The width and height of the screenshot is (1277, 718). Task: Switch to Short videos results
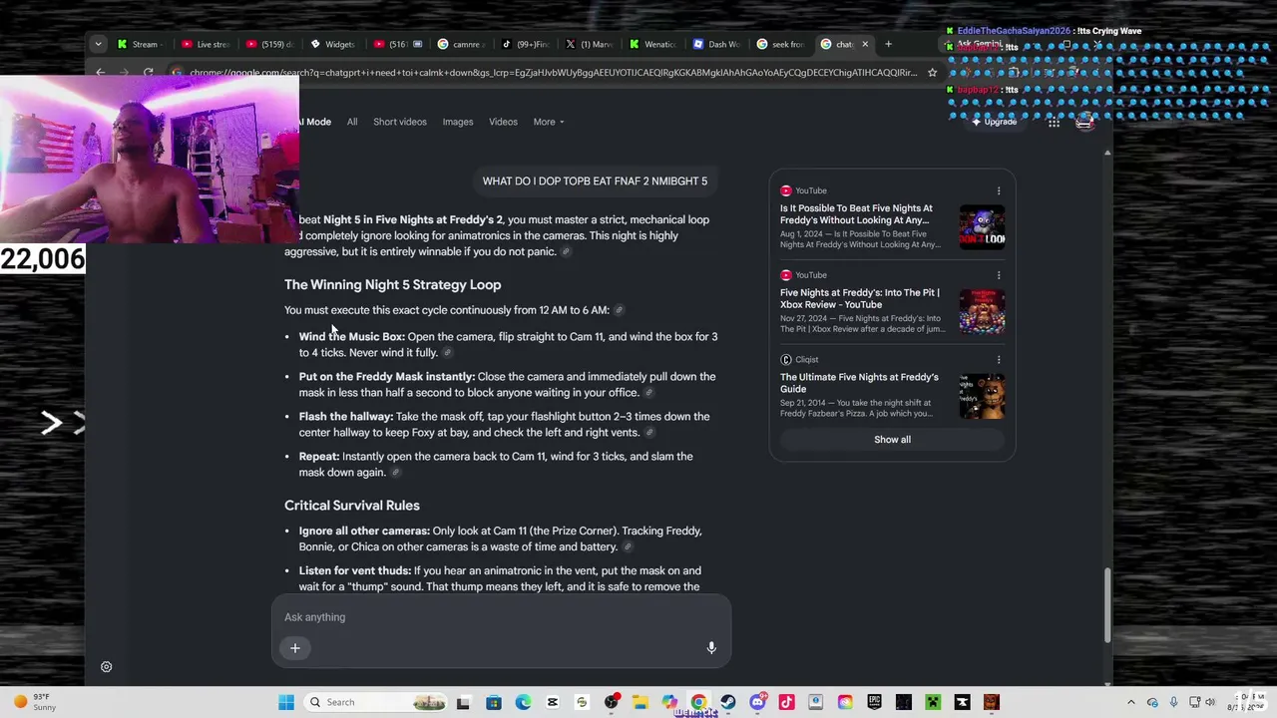pyautogui.click(x=400, y=122)
